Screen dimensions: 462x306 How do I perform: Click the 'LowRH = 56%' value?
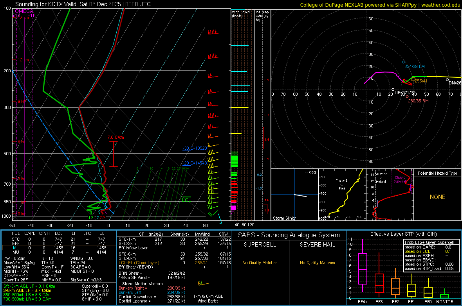pyautogui.click(x=16, y=267)
